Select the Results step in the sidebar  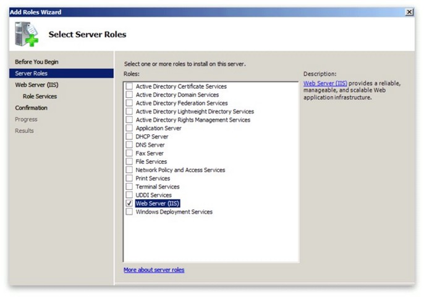click(24, 131)
